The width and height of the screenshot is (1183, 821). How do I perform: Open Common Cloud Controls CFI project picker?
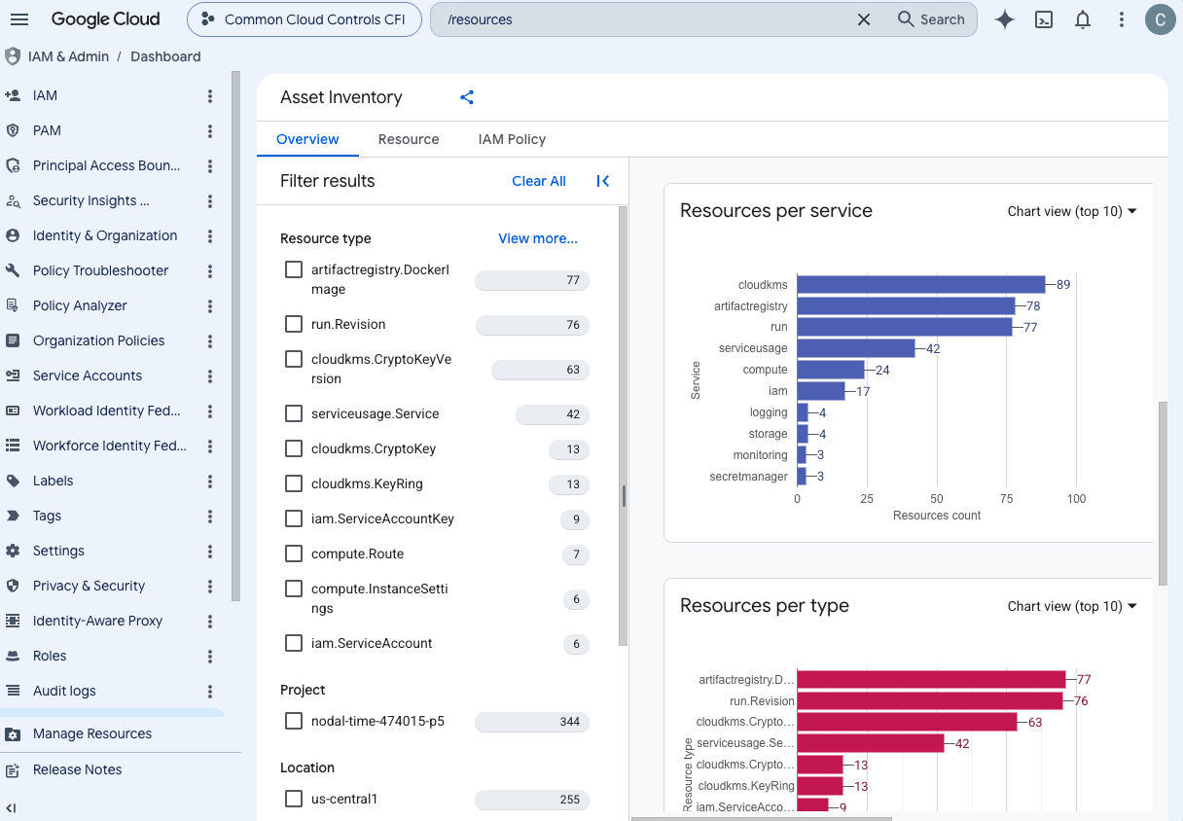click(305, 19)
